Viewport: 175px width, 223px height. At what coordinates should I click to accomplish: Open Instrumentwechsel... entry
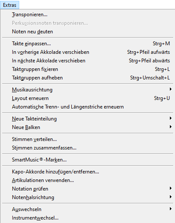pyautogui.click(x=87, y=218)
